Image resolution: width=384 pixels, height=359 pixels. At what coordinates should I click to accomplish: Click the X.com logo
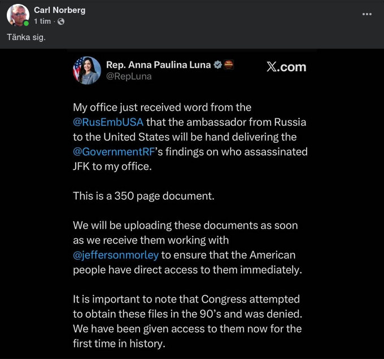pyautogui.click(x=286, y=67)
